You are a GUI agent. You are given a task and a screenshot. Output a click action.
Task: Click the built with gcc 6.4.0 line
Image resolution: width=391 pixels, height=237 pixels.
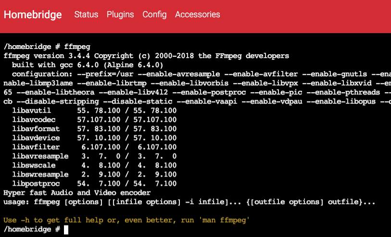88,65
